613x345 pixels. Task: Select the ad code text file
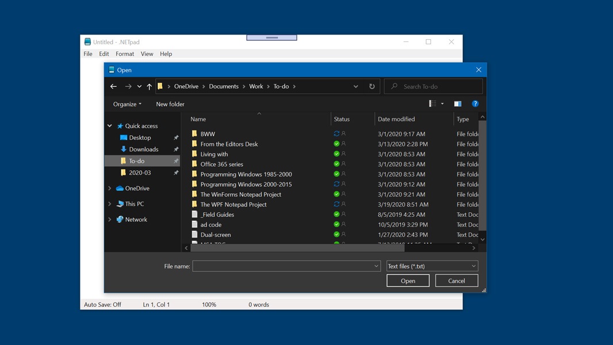[x=211, y=224]
